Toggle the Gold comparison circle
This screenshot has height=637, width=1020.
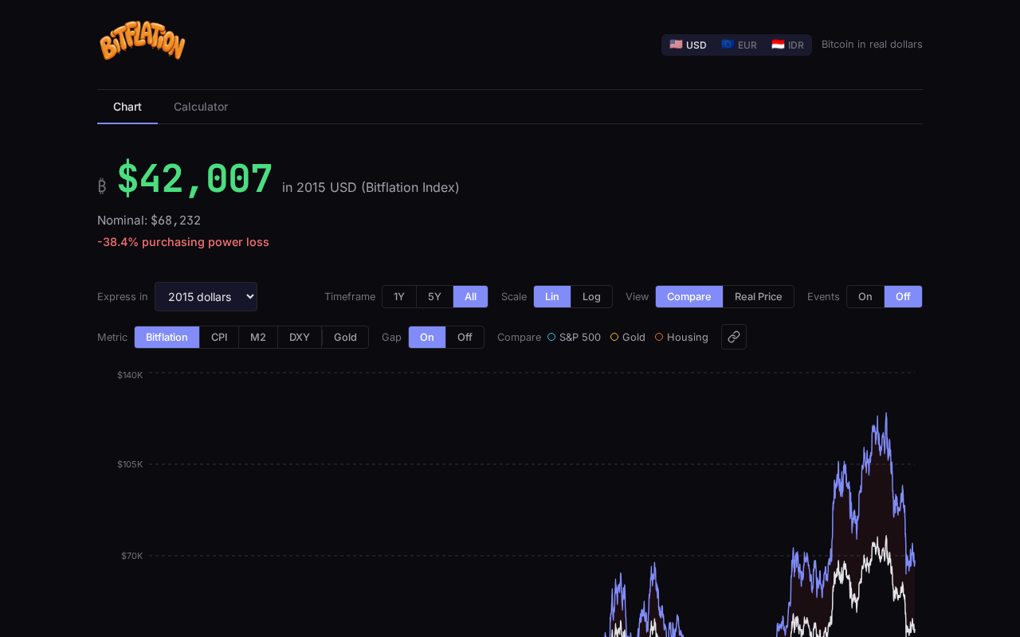pos(614,337)
